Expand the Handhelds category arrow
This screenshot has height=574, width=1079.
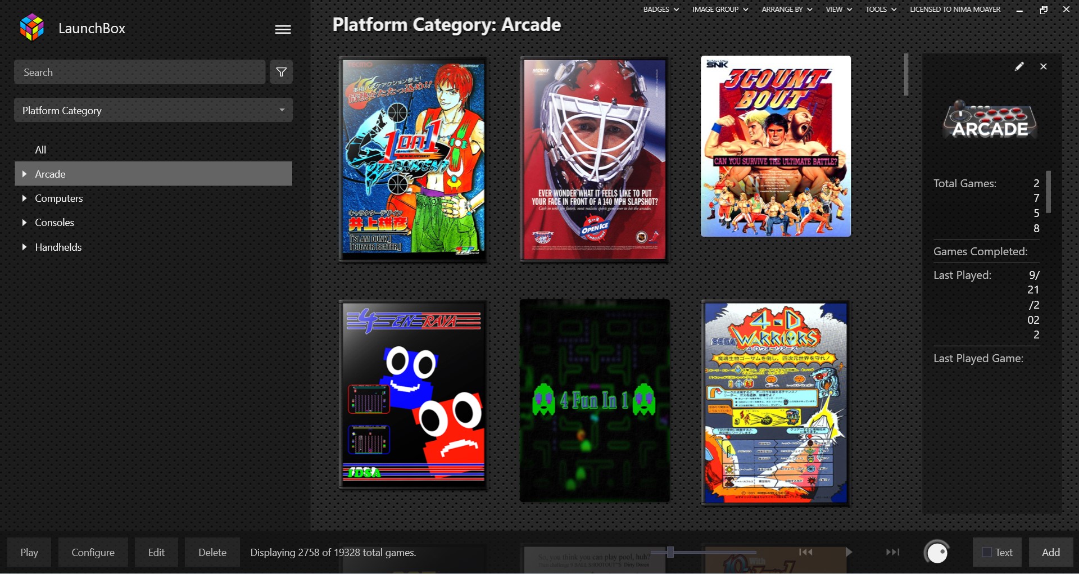point(24,247)
